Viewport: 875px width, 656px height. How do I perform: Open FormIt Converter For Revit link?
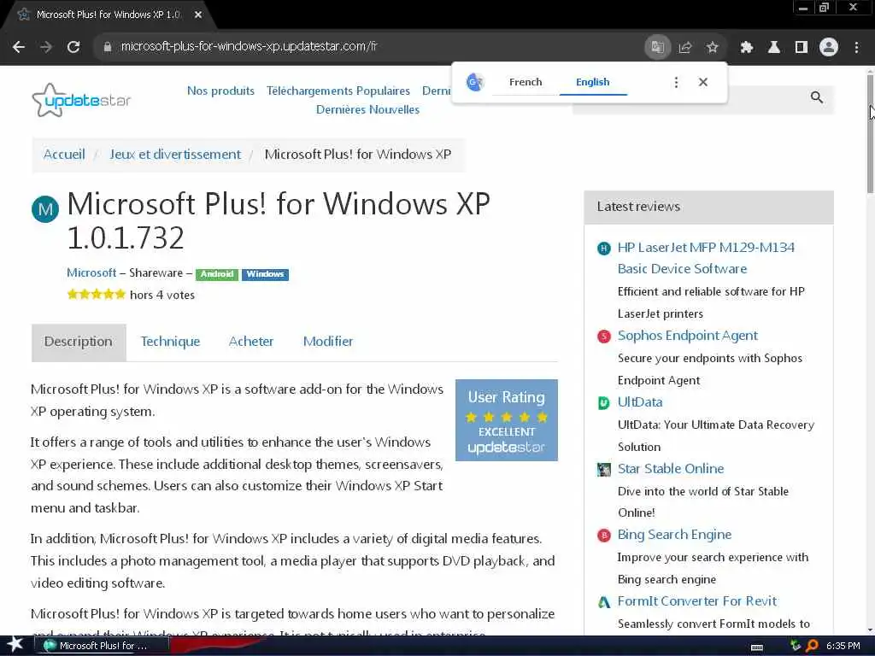coord(697,601)
